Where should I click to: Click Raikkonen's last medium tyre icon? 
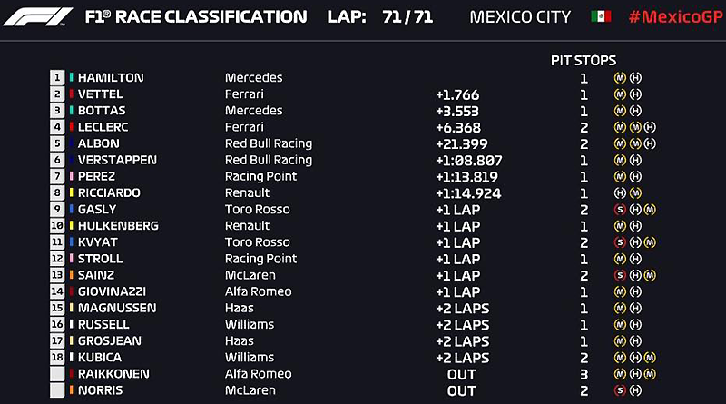click(x=650, y=374)
